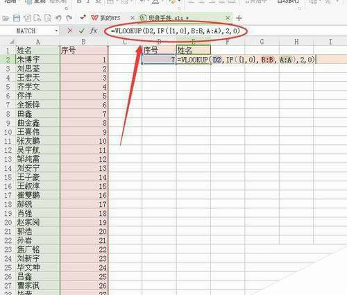Close the 我的WPS tab

click(133, 18)
